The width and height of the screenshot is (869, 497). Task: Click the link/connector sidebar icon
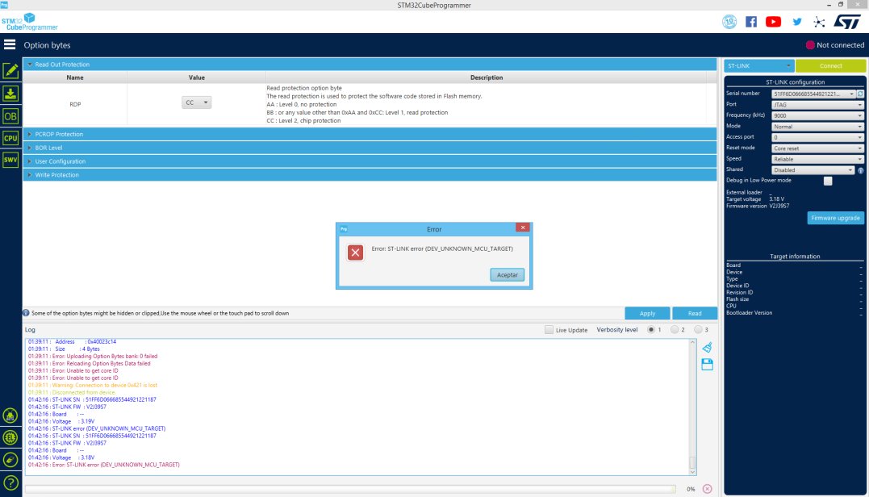coord(10,460)
